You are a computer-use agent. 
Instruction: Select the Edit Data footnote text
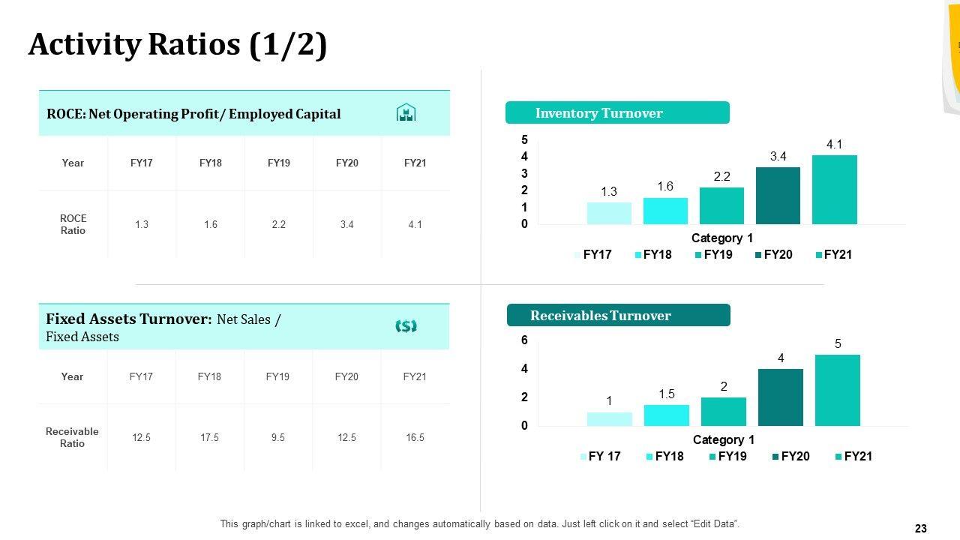pos(479,524)
